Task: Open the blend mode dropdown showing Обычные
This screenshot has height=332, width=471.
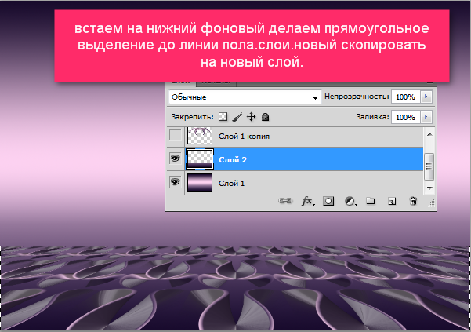Action: click(245, 97)
